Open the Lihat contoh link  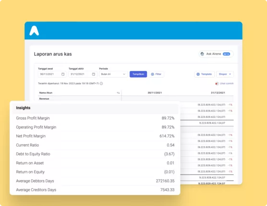coord(227,83)
